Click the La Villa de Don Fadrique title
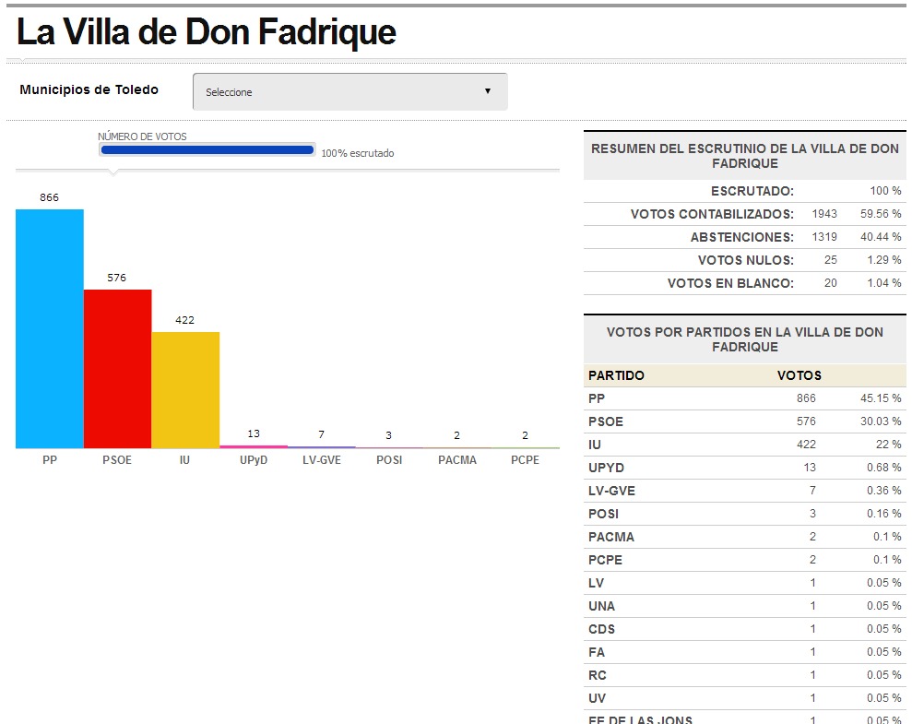This screenshot has width=912, height=724. click(207, 32)
